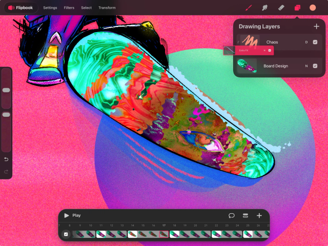Select frame 14 thumbnail in timeline
Image resolution: width=328 pixels, height=246 pixels.
coord(133,234)
